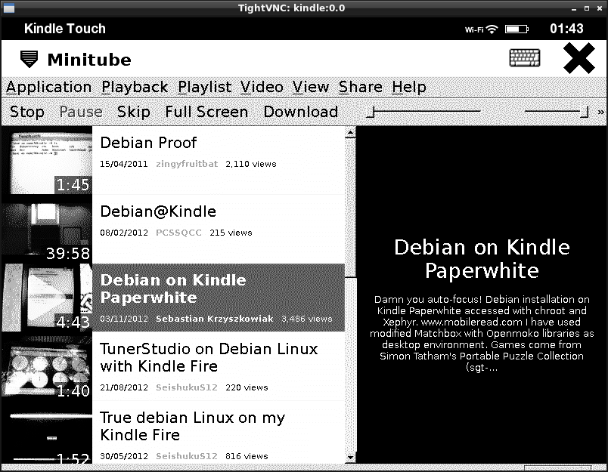Click playlist scrollbar up arrow
Viewport: 608px width, 472px height.
click(x=350, y=133)
